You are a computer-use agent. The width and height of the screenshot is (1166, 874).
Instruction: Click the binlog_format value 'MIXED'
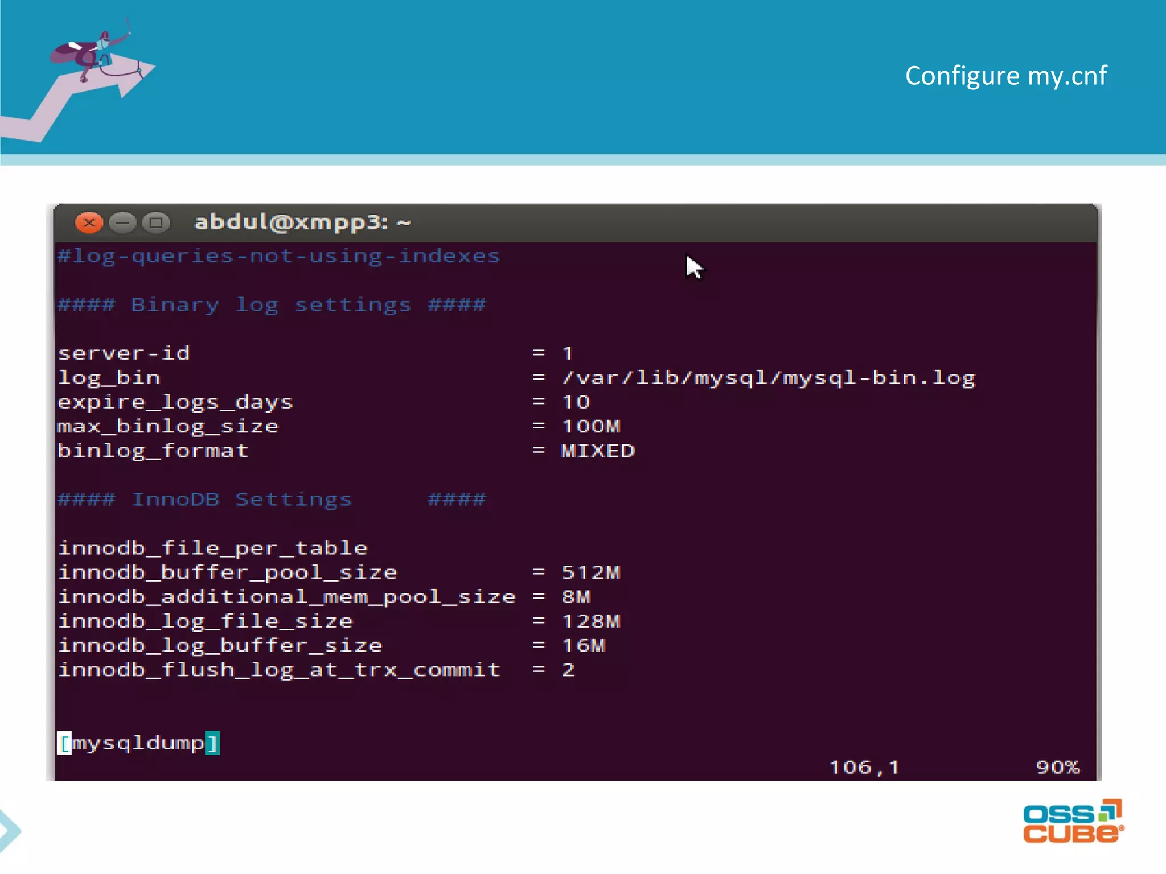tap(598, 451)
